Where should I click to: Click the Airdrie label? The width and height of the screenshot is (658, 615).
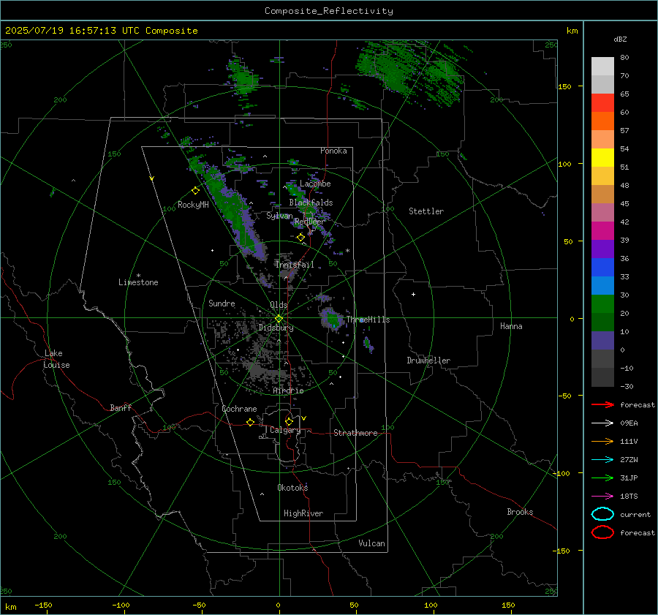tap(288, 390)
